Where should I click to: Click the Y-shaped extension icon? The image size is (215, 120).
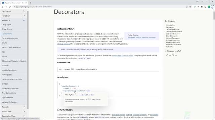[198, 7]
